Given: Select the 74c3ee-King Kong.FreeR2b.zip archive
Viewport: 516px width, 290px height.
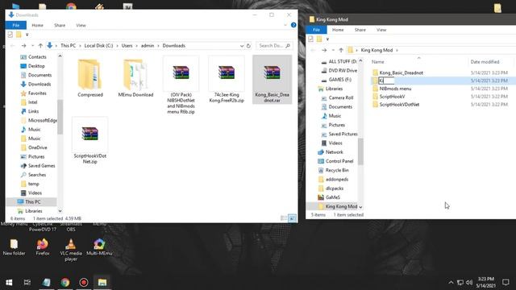Looking at the screenshot, I should point(227,80).
